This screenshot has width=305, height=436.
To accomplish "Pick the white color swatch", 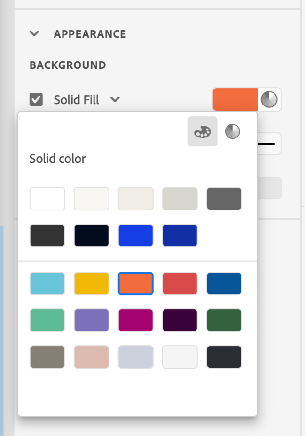I will coord(47,199).
